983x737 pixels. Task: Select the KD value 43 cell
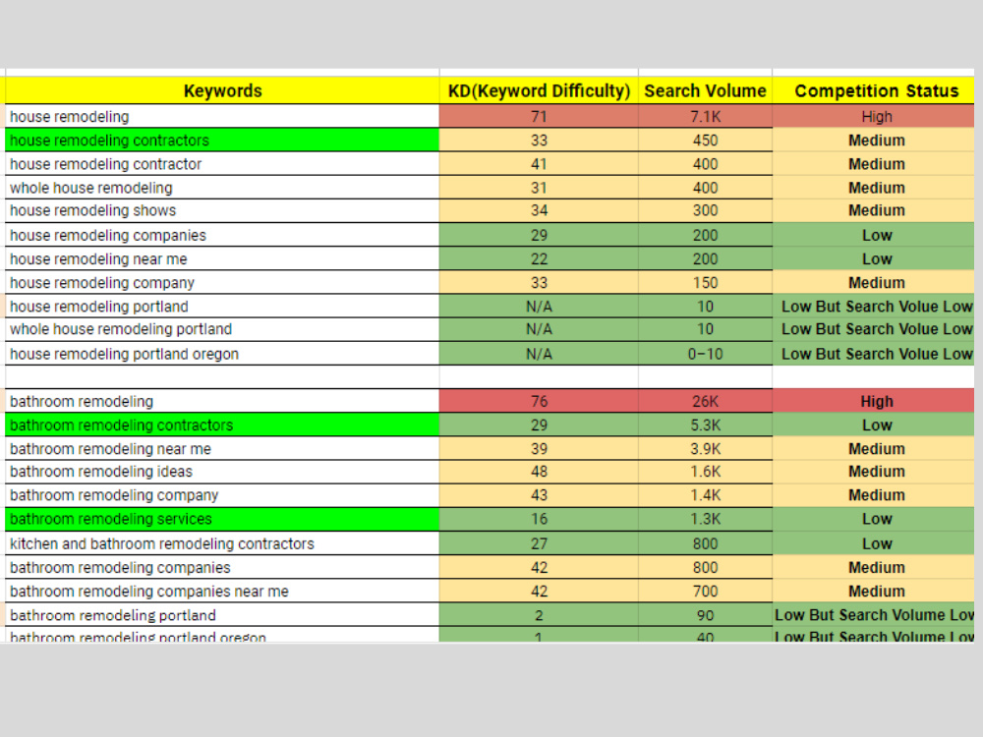point(539,495)
